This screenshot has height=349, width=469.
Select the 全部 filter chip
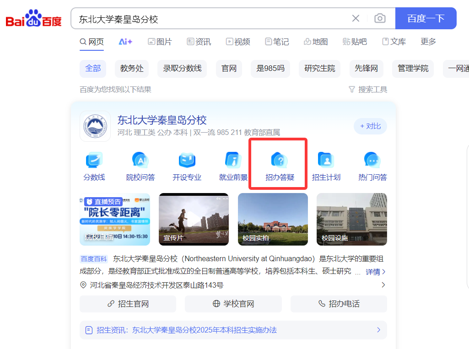click(x=93, y=68)
